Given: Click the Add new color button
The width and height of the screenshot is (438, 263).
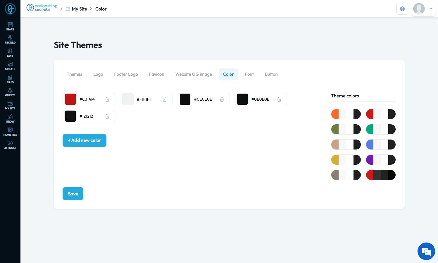Looking at the screenshot, I should tap(85, 140).
